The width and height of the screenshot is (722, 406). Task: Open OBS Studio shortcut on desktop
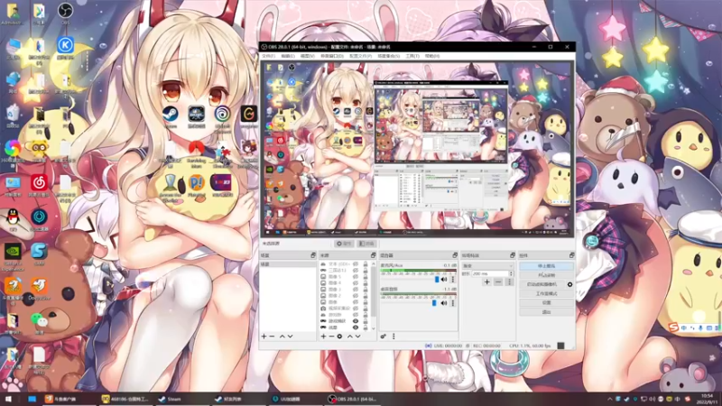(x=65, y=13)
